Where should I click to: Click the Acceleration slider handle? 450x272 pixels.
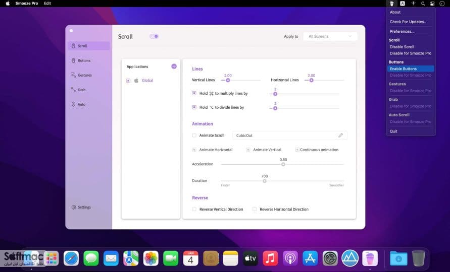283,164
